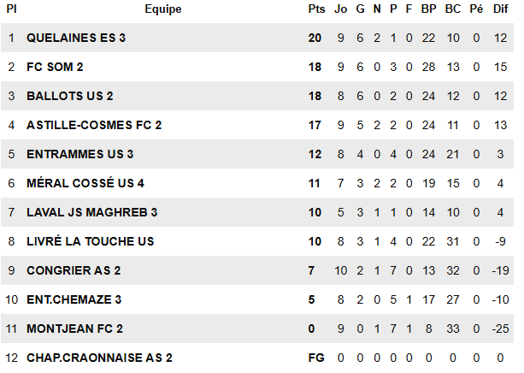Open LIVRÉ LA TOUCHE US entry
The height and width of the screenshot is (373, 524).
point(90,241)
